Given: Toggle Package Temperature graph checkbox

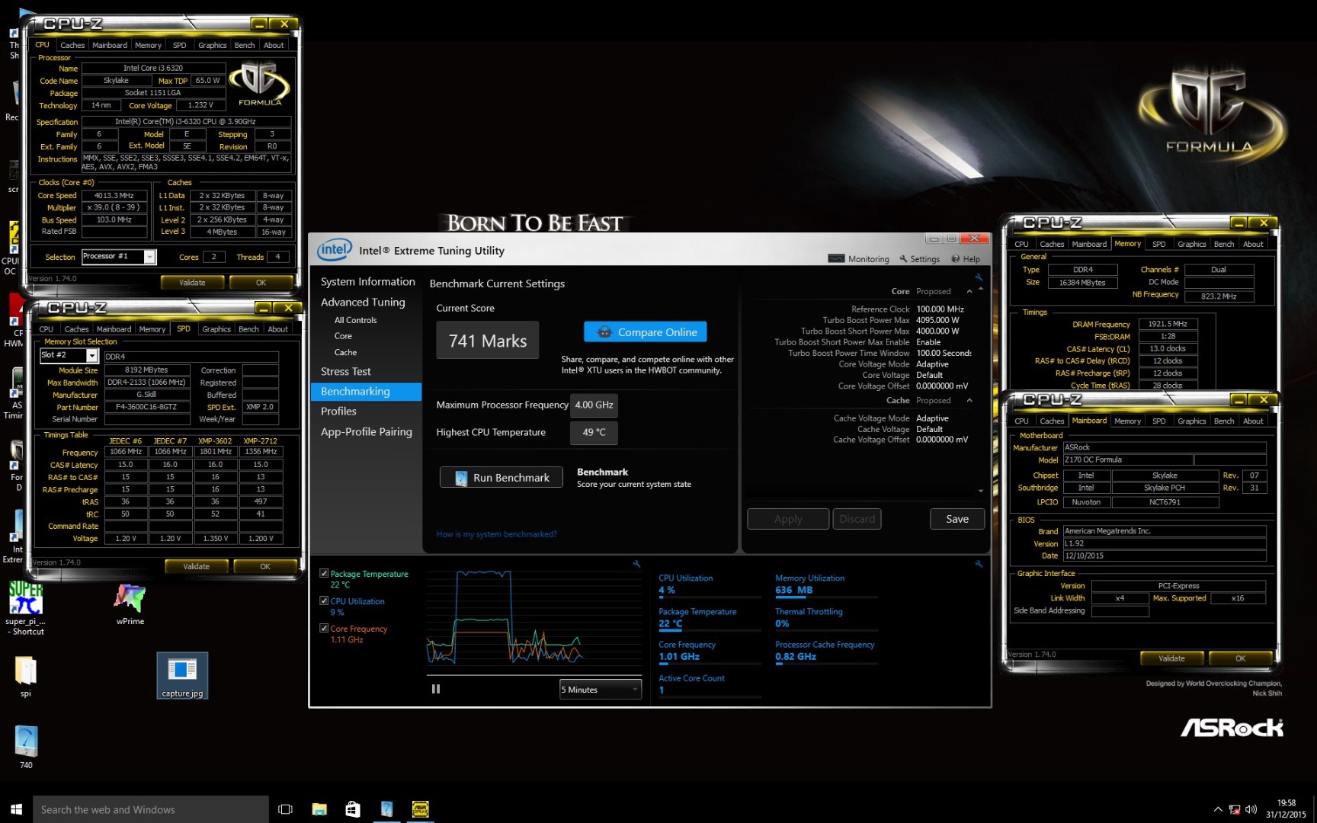Looking at the screenshot, I should pos(324,573).
